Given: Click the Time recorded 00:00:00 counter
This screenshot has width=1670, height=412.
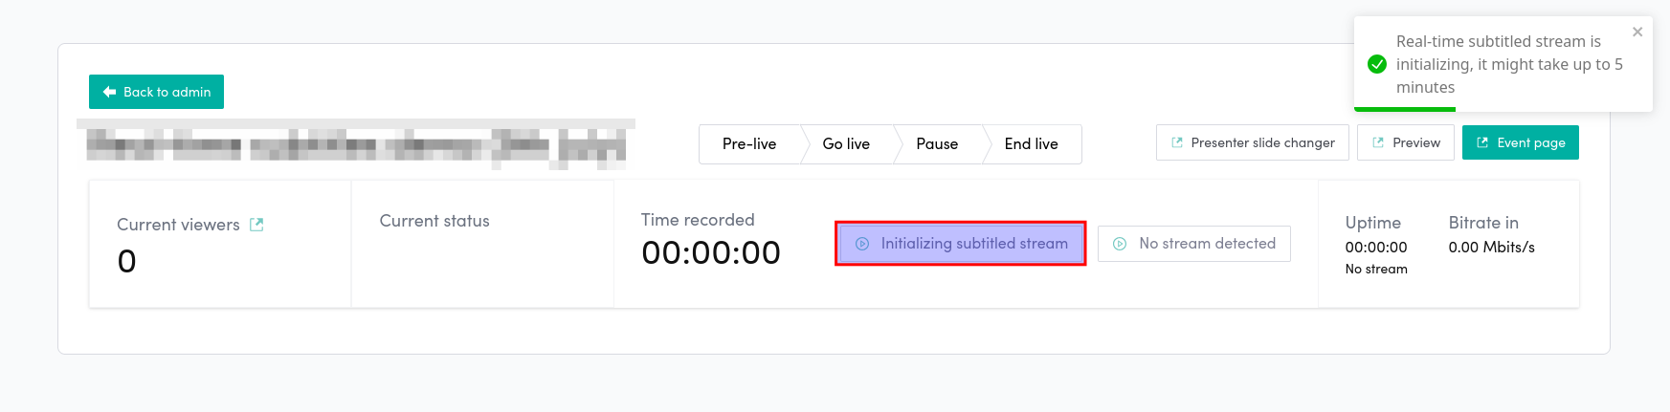Looking at the screenshot, I should click(x=711, y=252).
